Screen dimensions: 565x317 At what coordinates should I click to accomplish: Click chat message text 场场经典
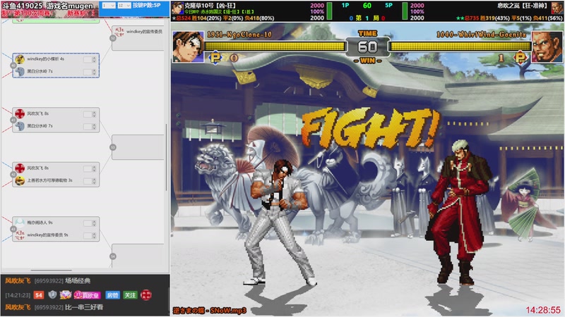(x=78, y=280)
